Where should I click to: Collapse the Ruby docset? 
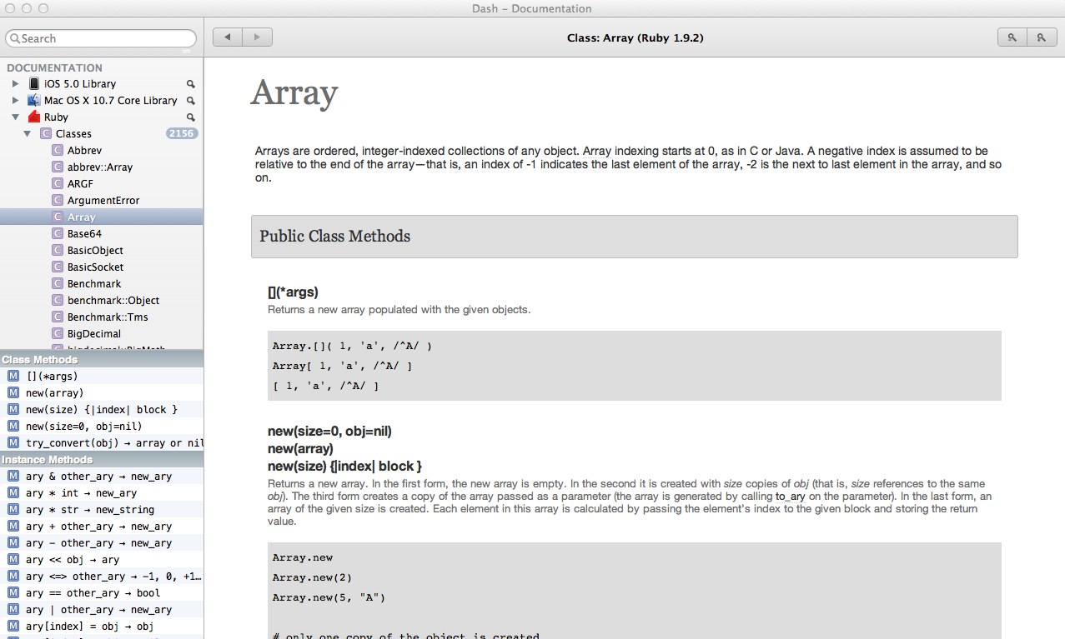click(x=15, y=117)
